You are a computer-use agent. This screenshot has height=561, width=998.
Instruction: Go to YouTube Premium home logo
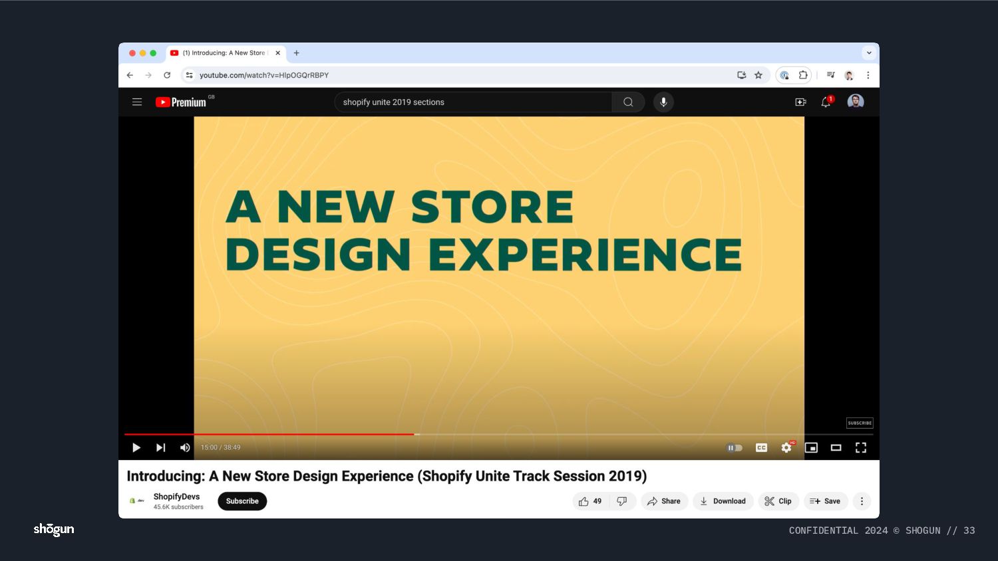[x=181, y=102]
